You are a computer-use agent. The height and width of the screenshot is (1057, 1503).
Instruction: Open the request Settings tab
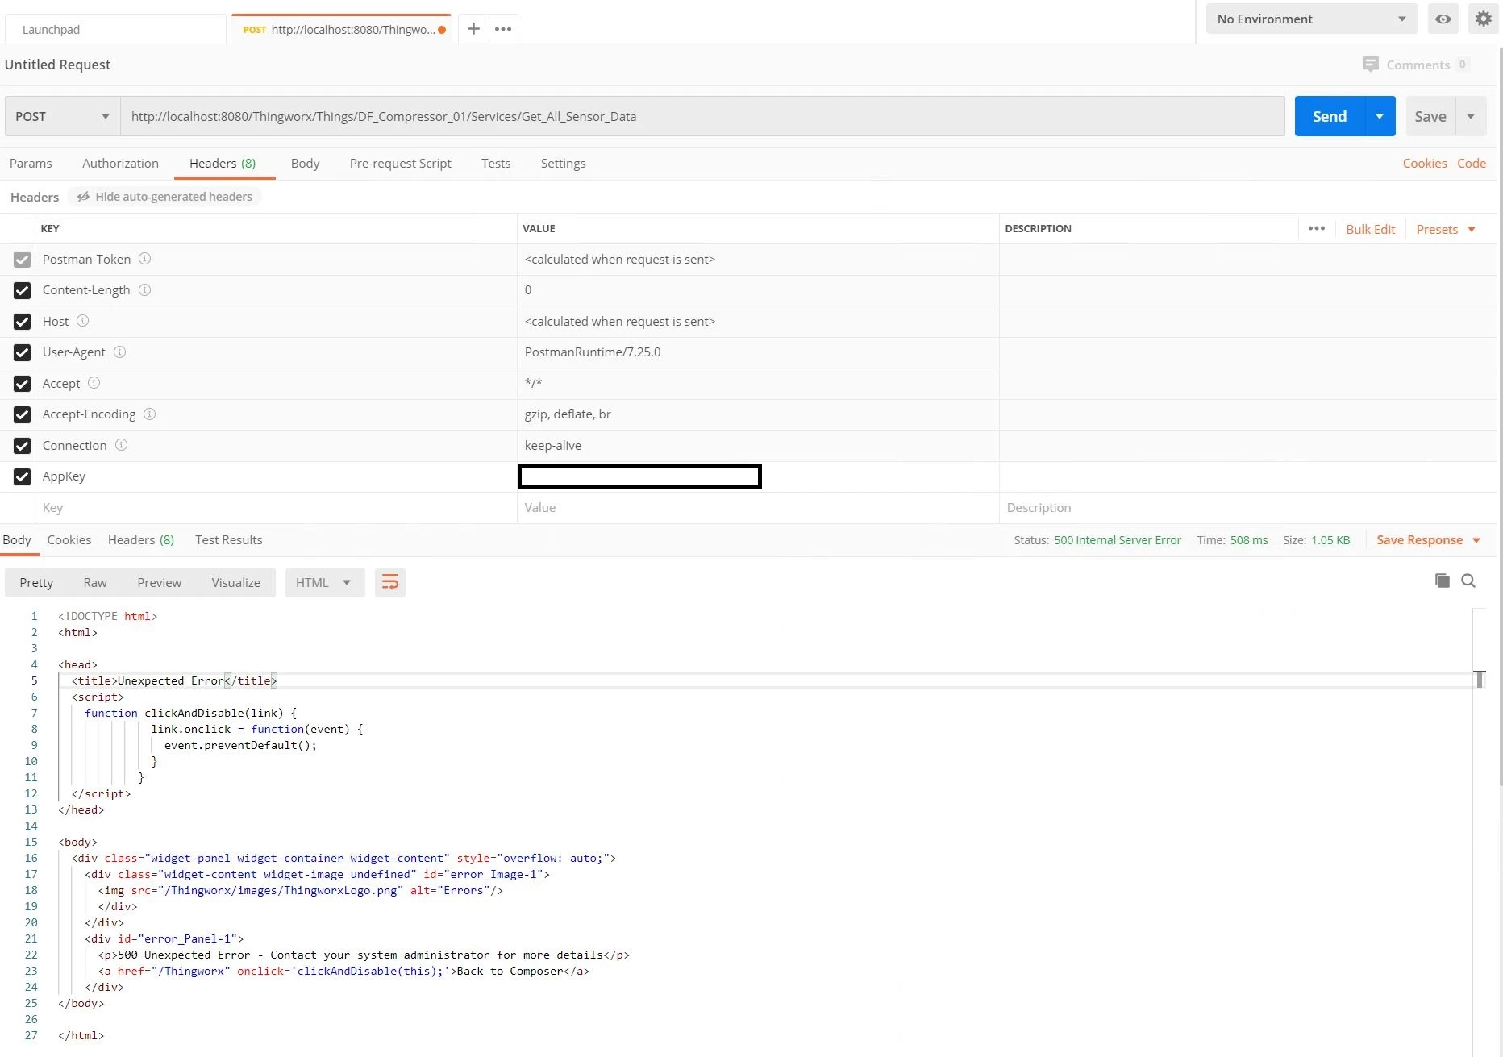(x=563, y=163)
